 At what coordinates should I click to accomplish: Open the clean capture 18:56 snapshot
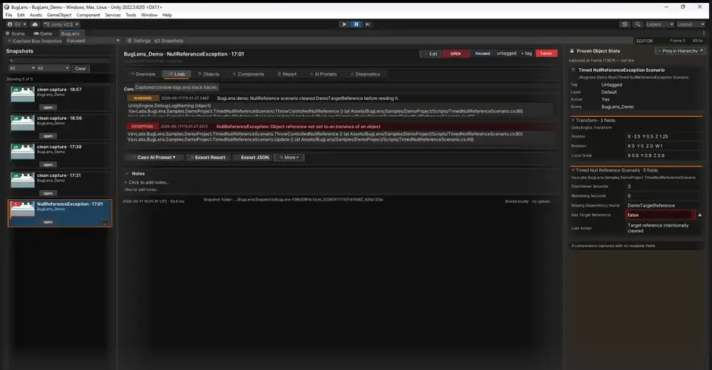(x=48, y=136)
